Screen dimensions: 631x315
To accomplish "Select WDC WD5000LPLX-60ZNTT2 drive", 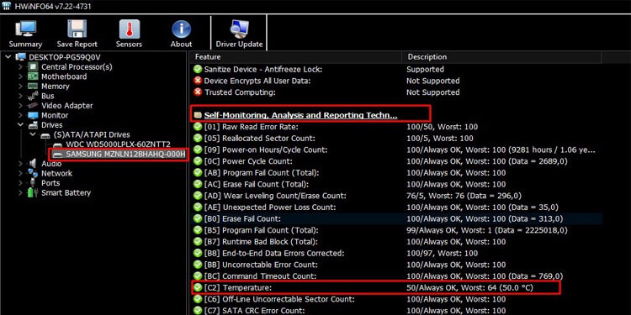I will click(x=119, y=144).
